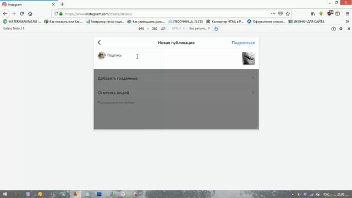This screenshot has height=198, width=352.
Task: Open the red extension with badge
Action: click(x=330, y=13)
